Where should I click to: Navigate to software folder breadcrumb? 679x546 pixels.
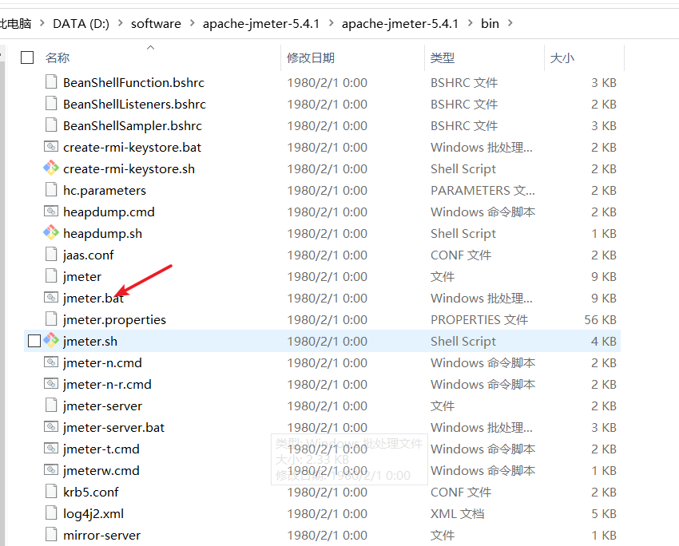(x=156, y=23)
